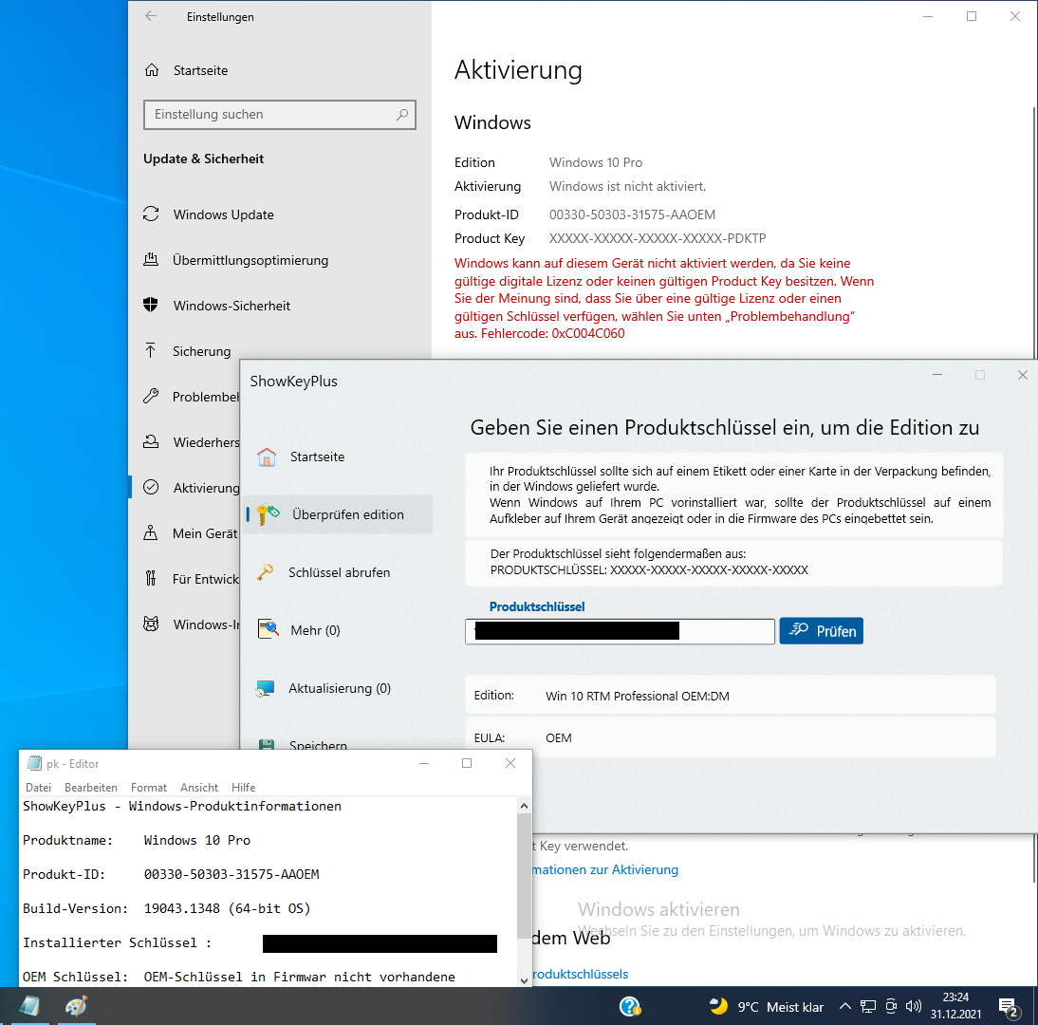1038x1025 pixels.
Task: Select Überprüfen edition in ShowKeyPlus
Action: click(339, 514)
